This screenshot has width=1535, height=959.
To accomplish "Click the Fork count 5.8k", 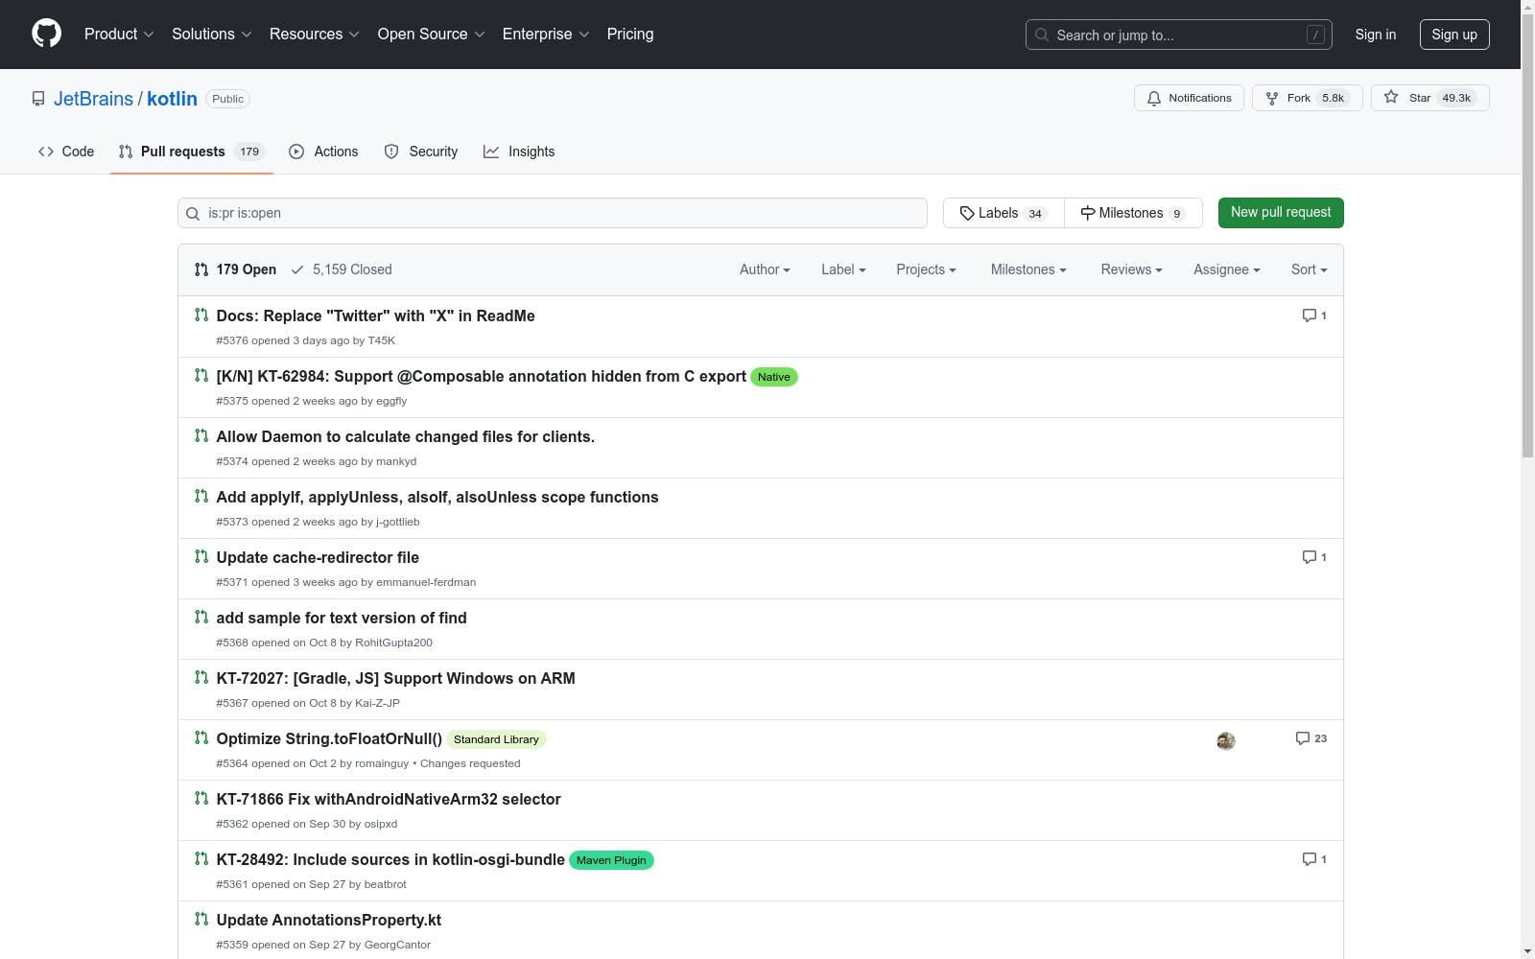I will pyautogui.click(x=1333, y=98).
